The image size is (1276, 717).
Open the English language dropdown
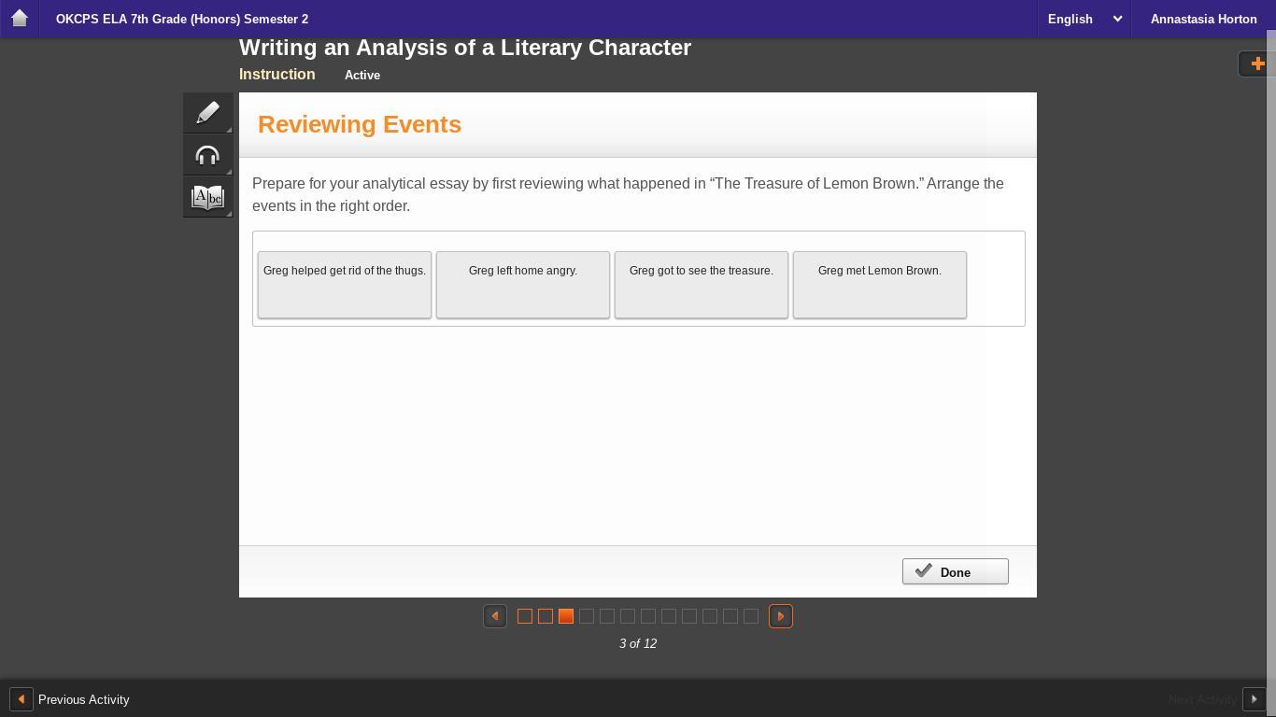tap(1084, 19)
